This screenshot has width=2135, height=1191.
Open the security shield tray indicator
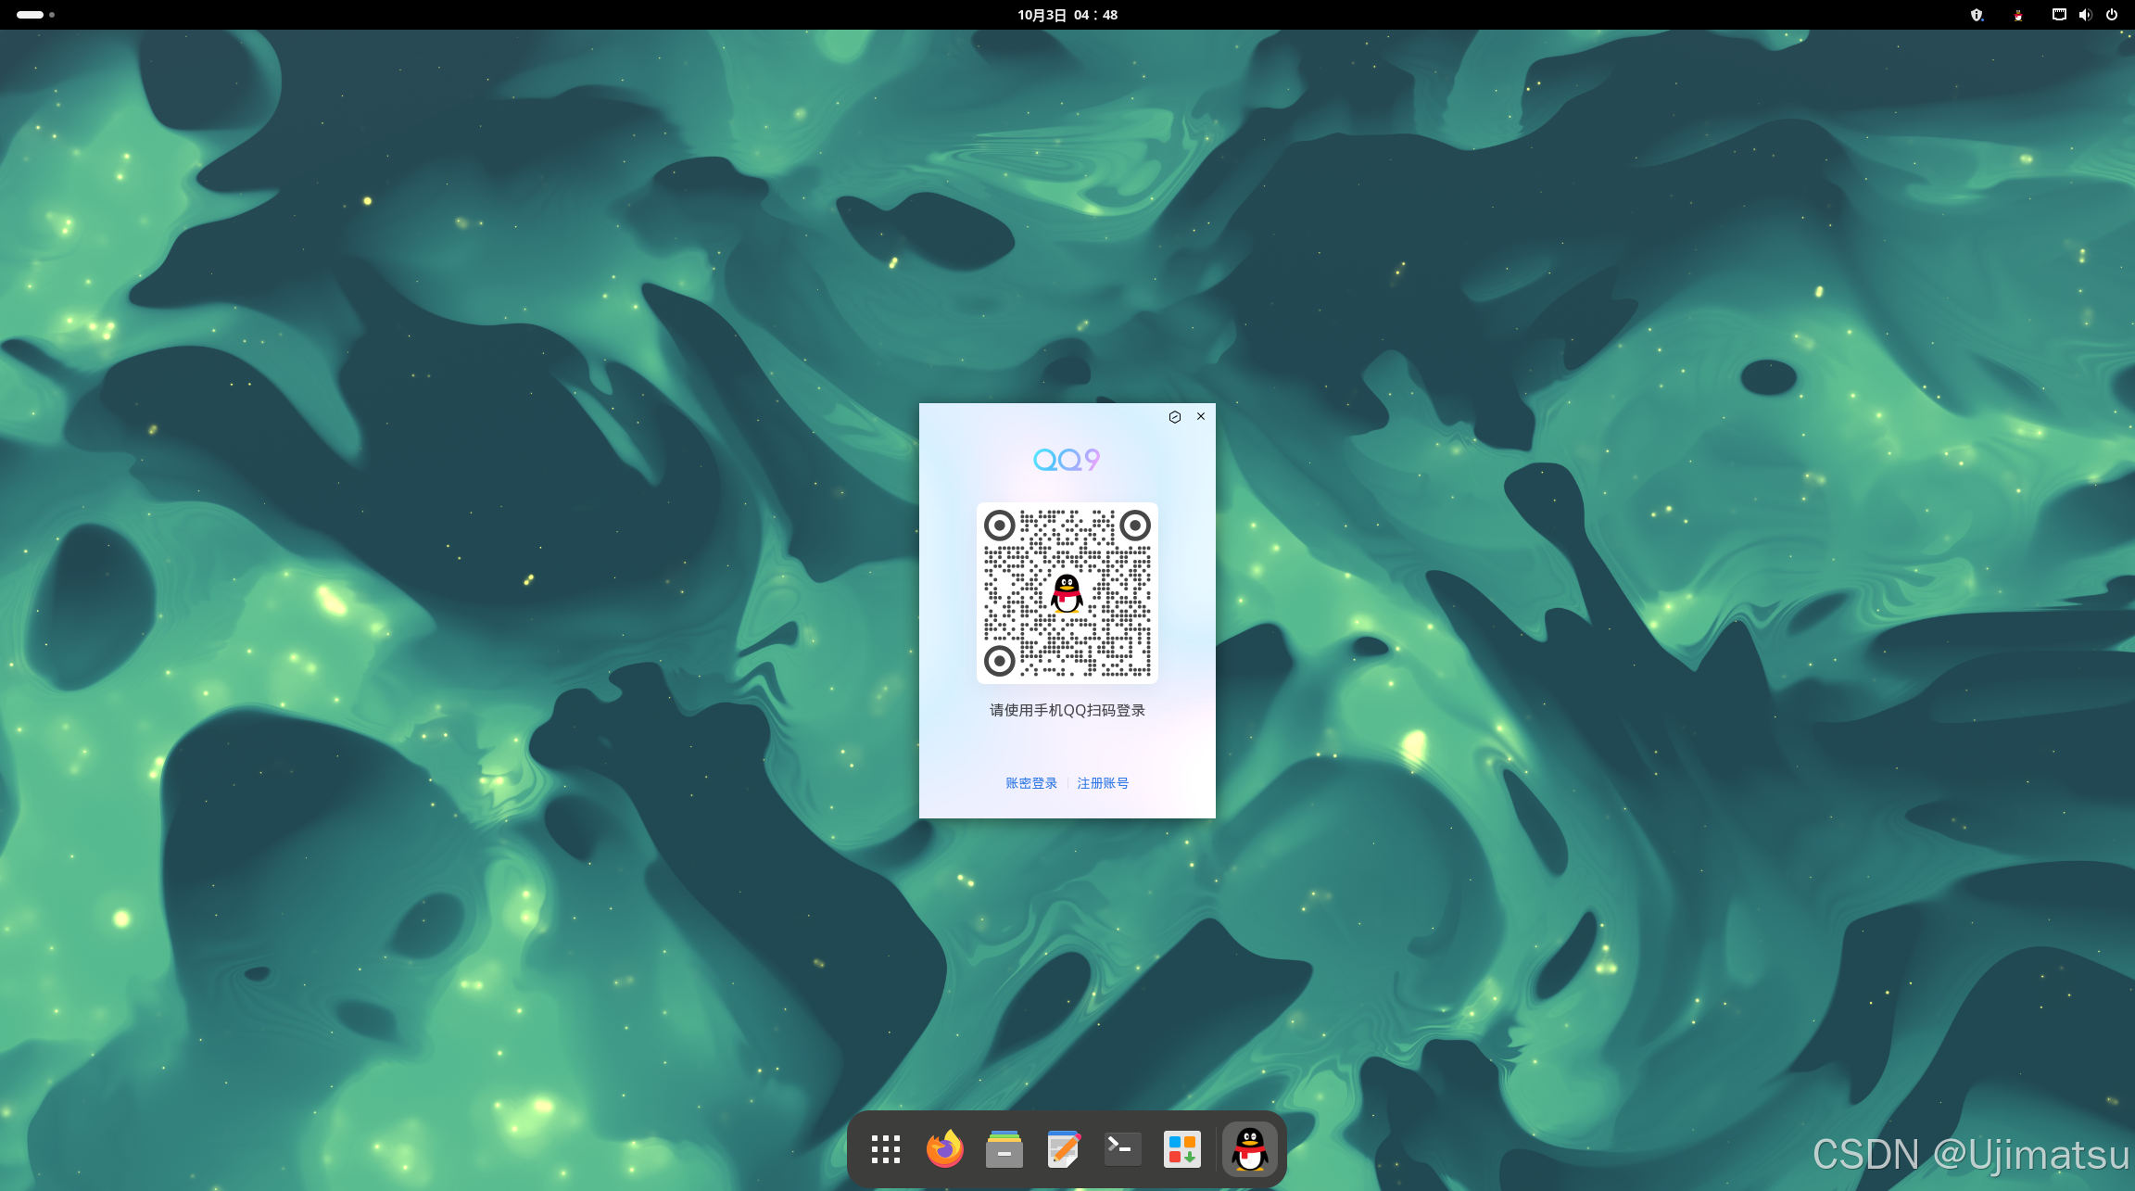click(1977, 15)
